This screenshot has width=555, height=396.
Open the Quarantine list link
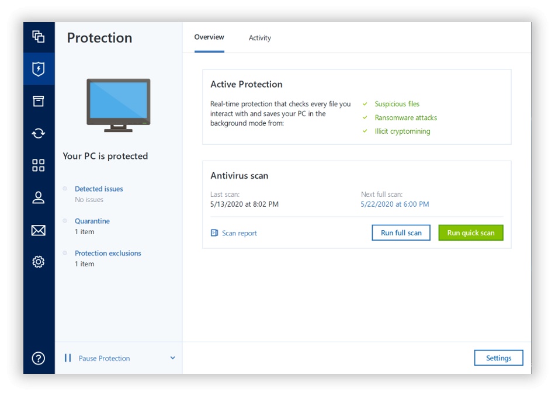click(92, 221)
